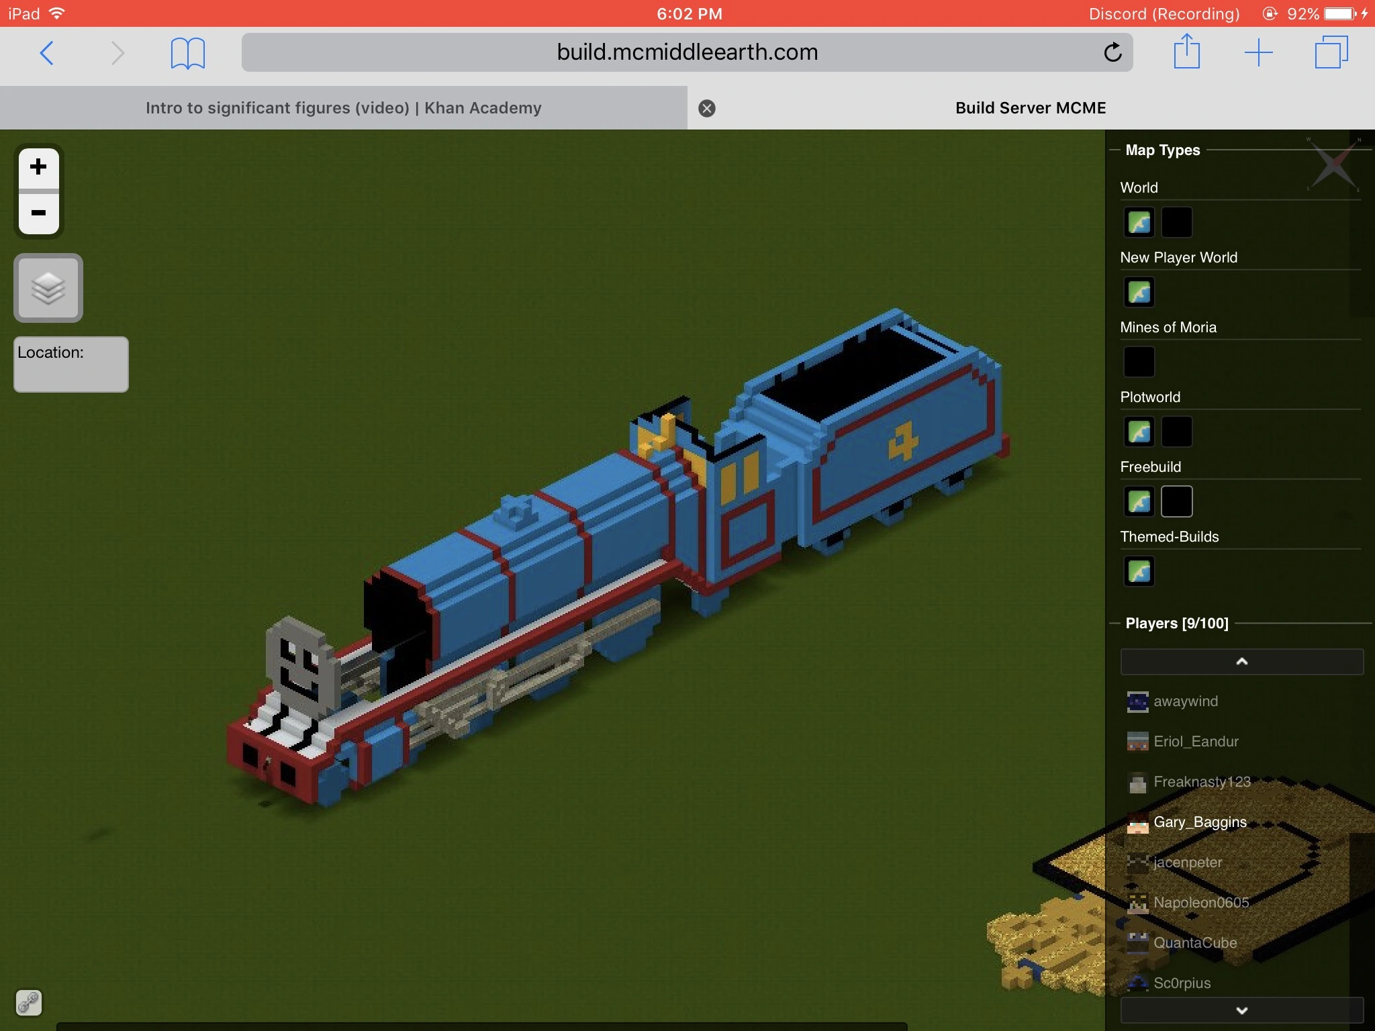
Task: Select the World surface map icon
Action: click(1139, 222)
